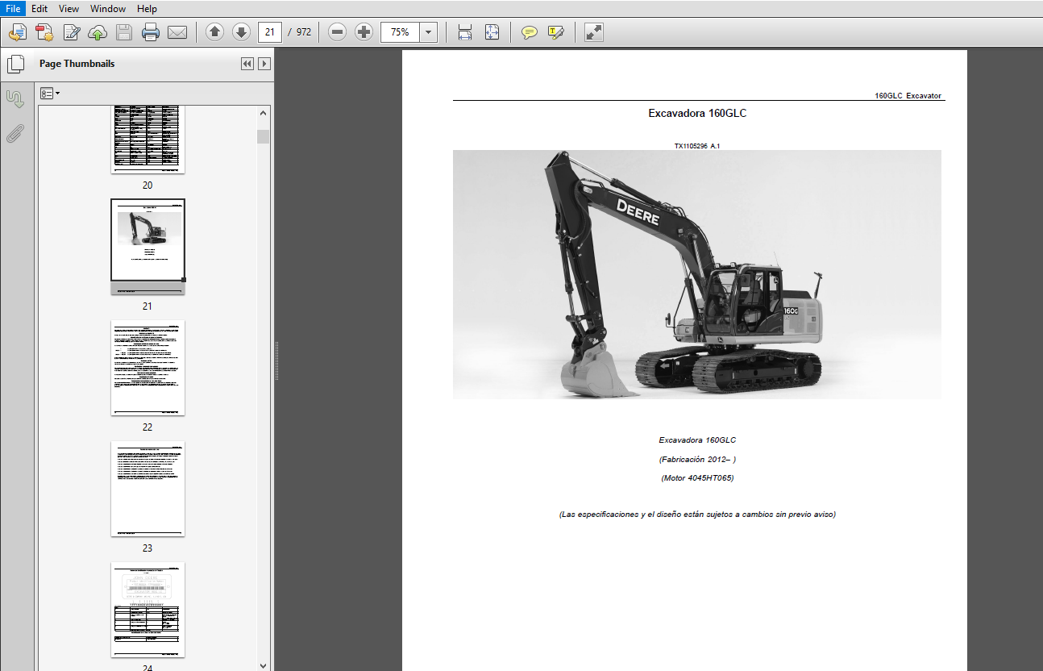This screenshot has height=671, width=1043.
Task: Click the Save floppy disk icon
Action: tap(124, 32)
